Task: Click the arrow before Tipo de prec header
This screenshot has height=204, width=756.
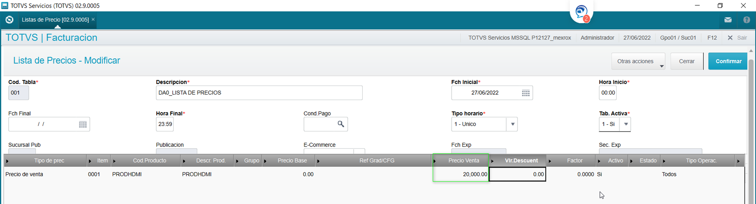Action: [7, 161]
